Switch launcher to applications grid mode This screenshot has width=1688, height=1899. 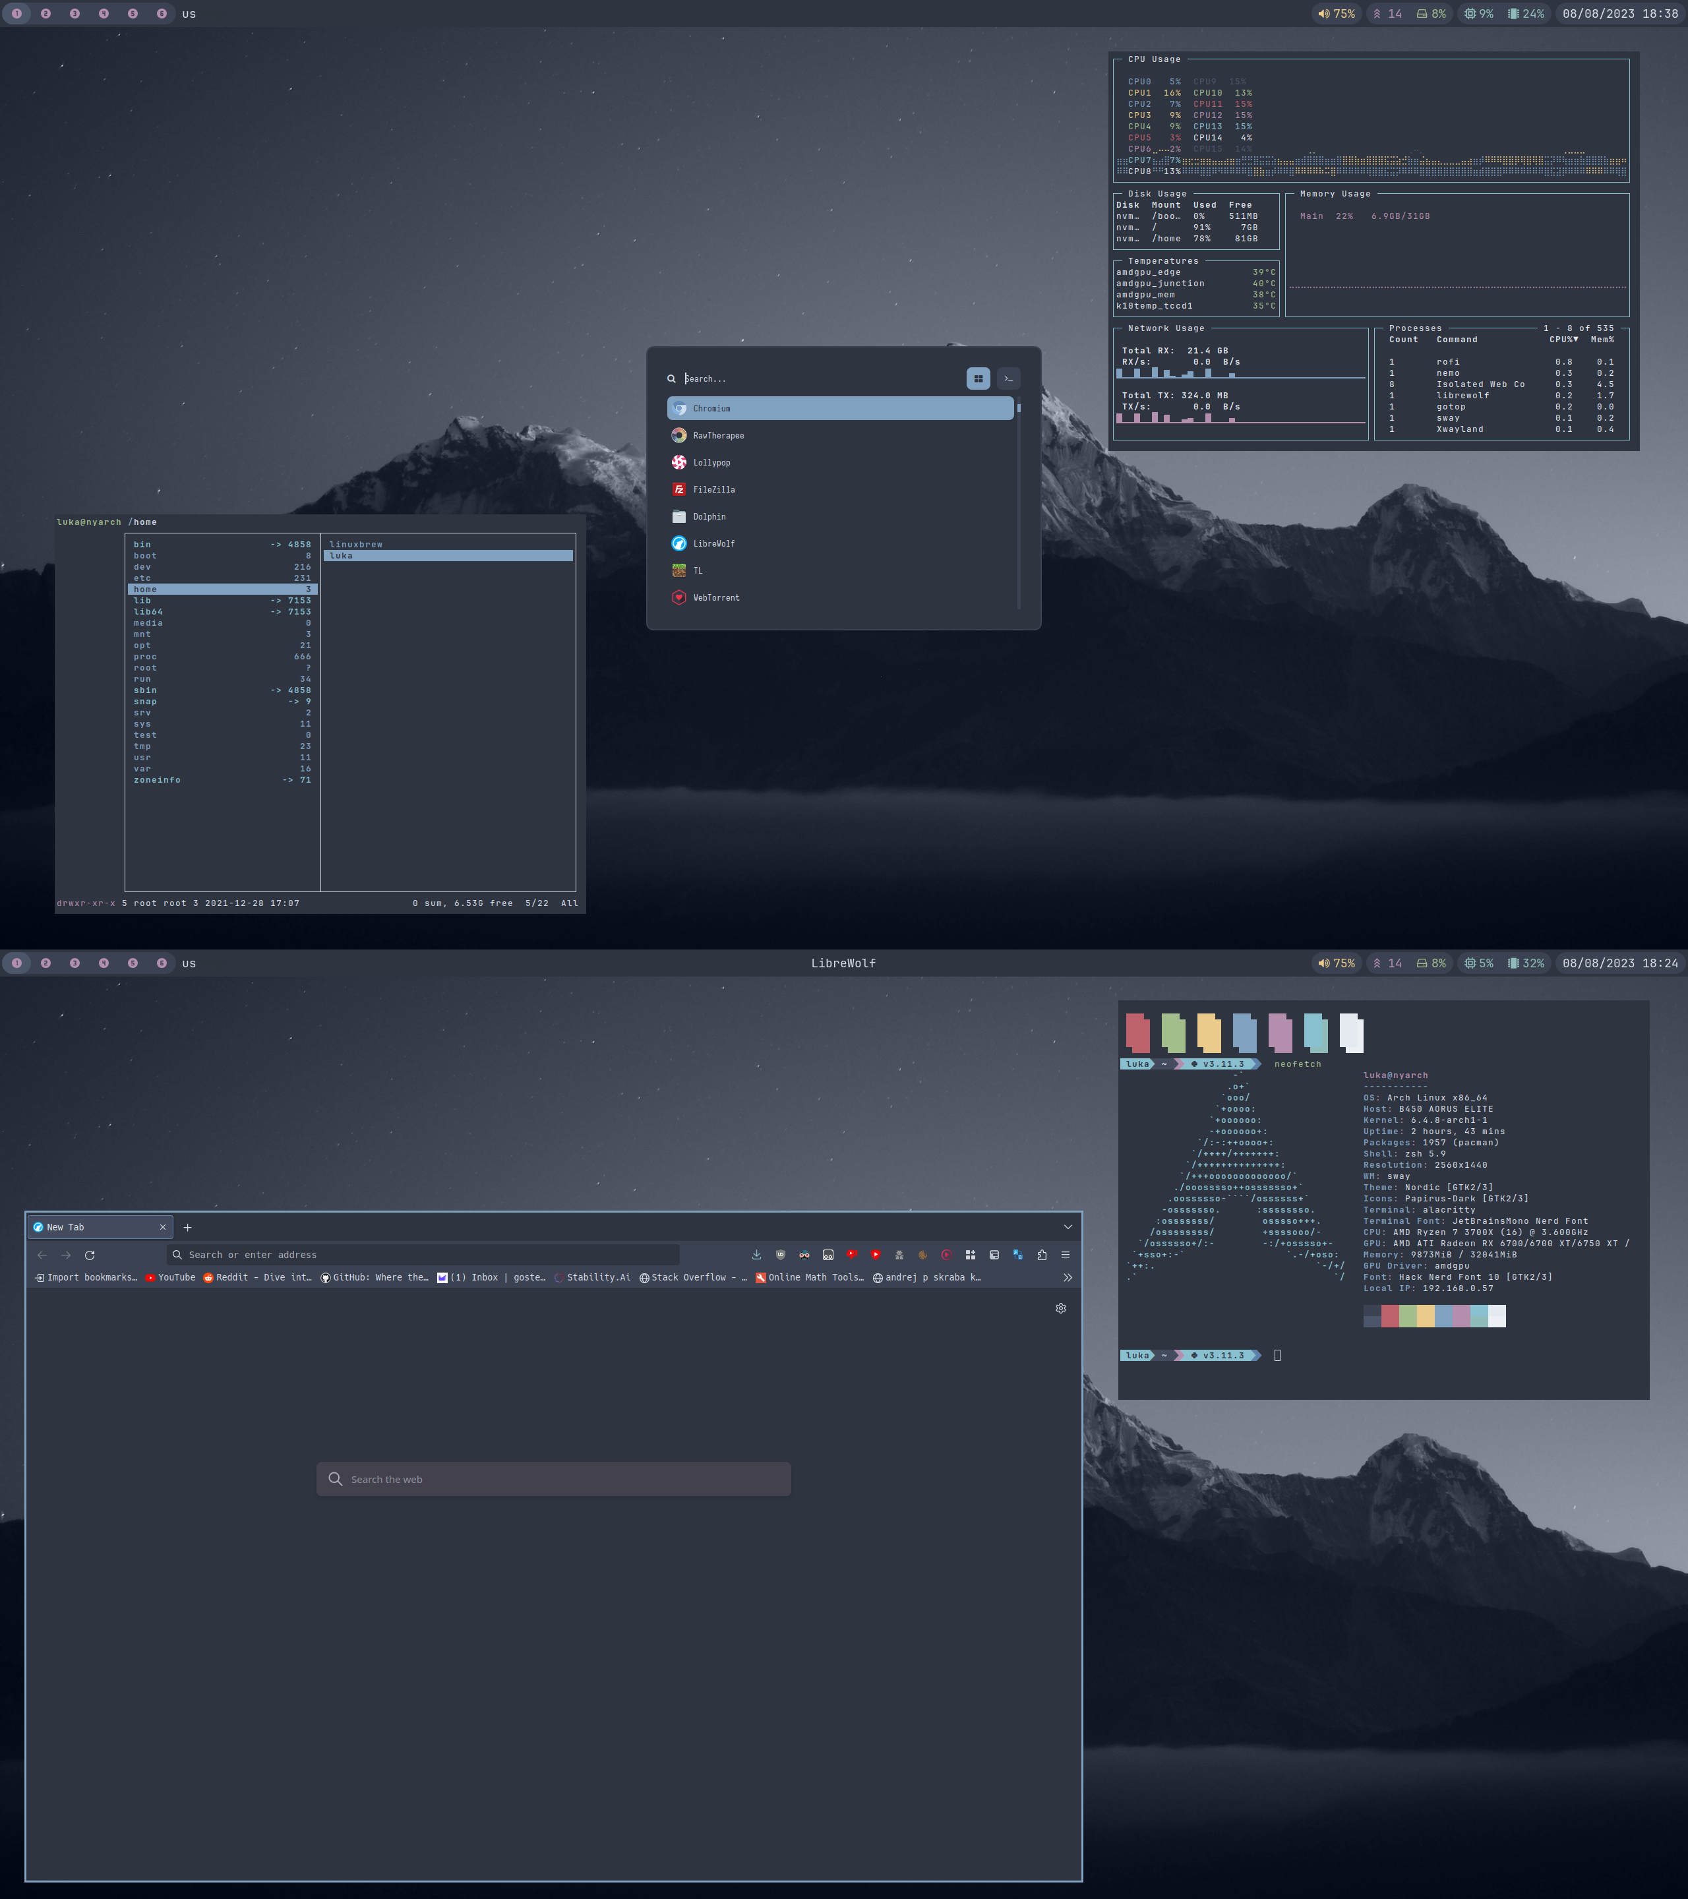click(x=979, y=378)
